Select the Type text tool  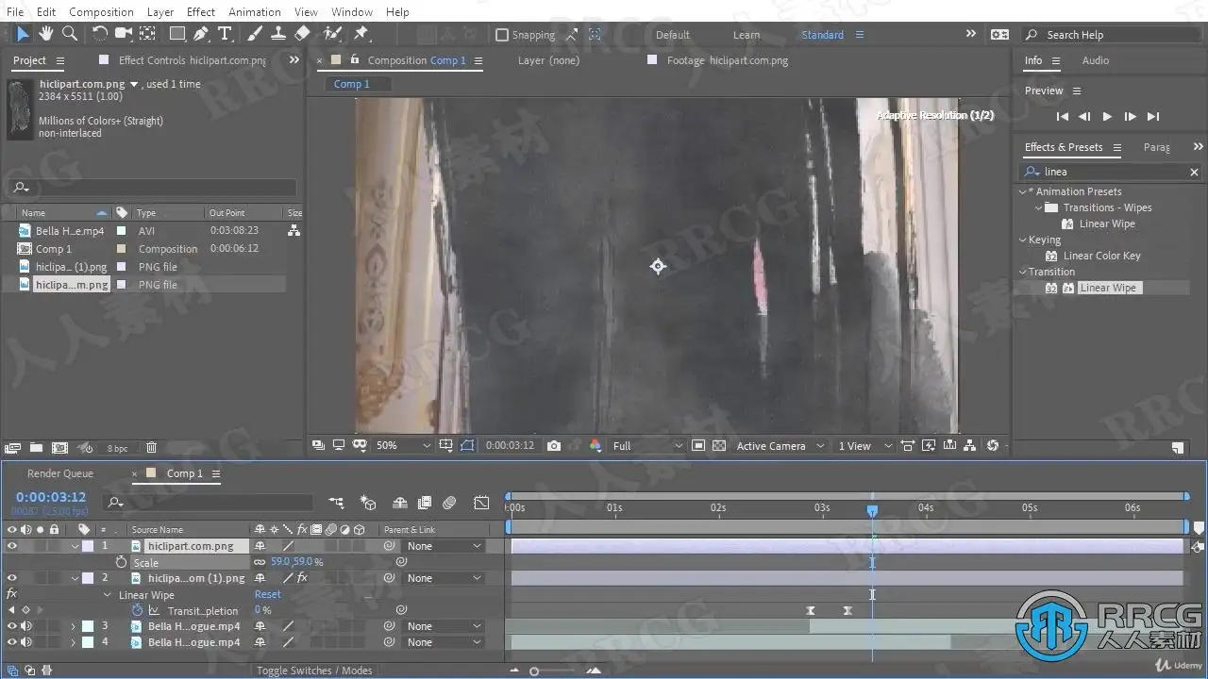(225, 34)
